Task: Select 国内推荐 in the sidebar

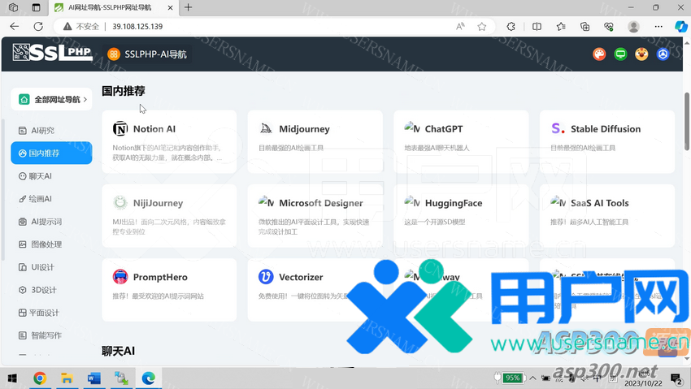Action: (51, 153)
